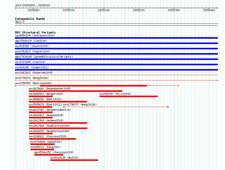Click the esv2738372 (Wong2012b) label
Image resolution: width=225 pixels, height=170 pixels.
[32, 78]
